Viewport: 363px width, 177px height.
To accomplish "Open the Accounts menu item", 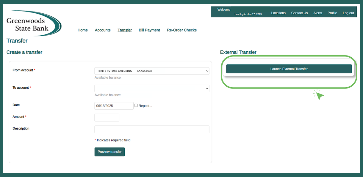I will click(103, 30).
